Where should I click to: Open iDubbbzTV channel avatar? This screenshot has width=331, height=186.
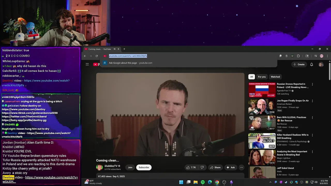click(99, 167)
